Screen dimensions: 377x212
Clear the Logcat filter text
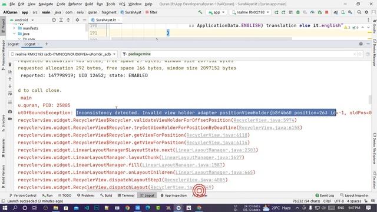point(355,54)
